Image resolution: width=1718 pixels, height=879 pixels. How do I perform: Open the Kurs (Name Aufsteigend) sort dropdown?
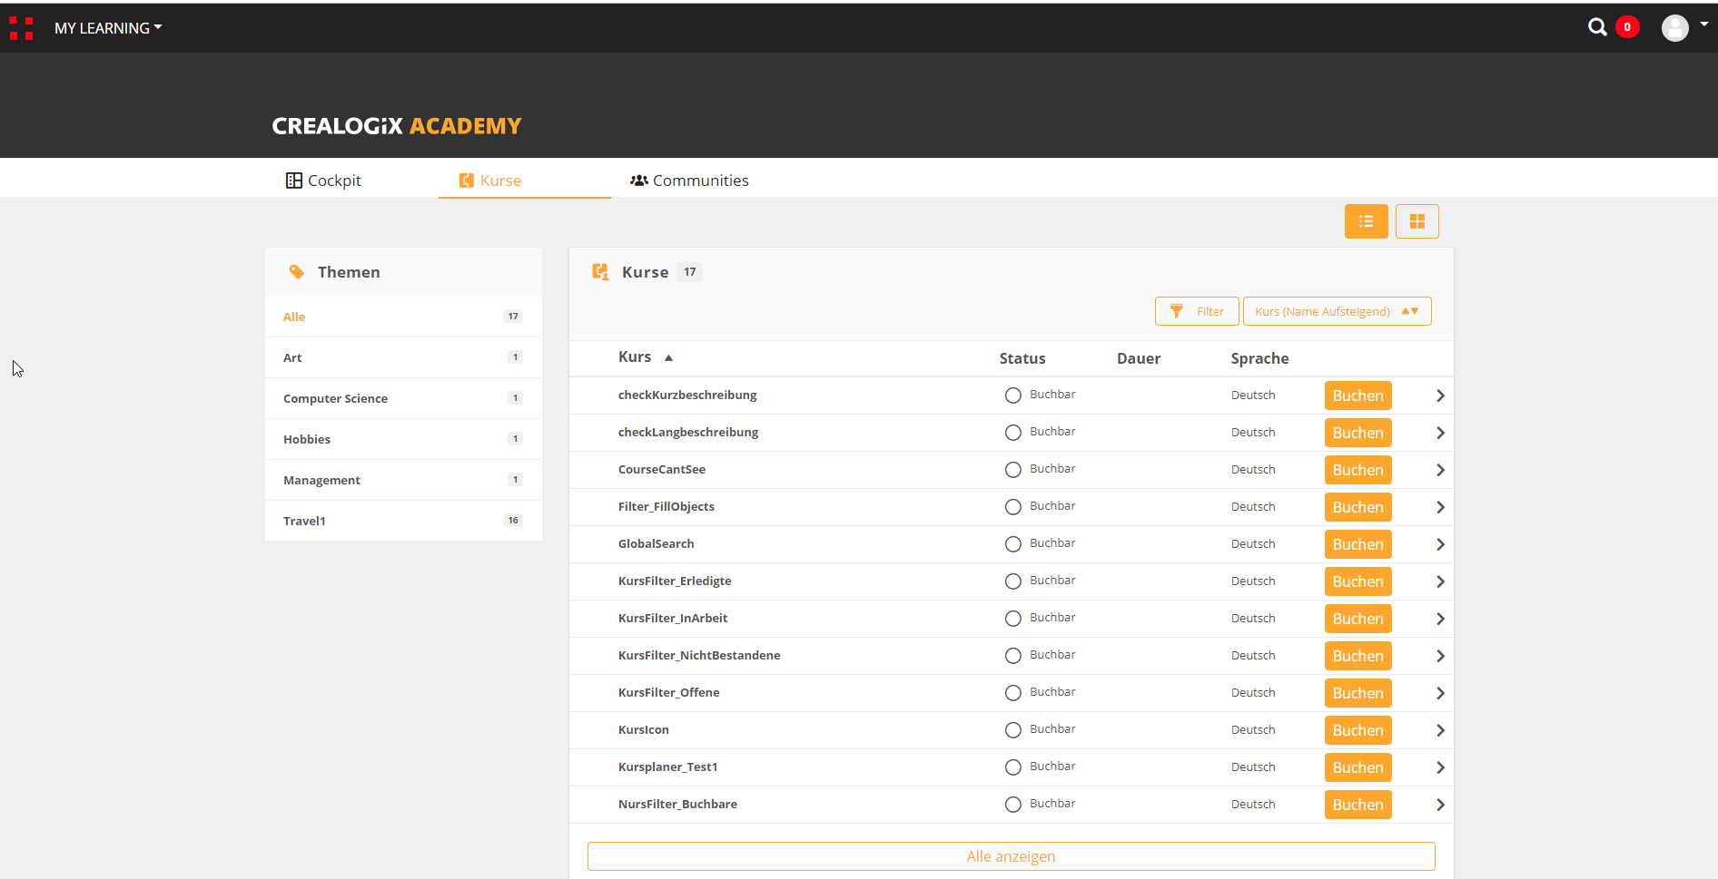(x=1337, y=311)
